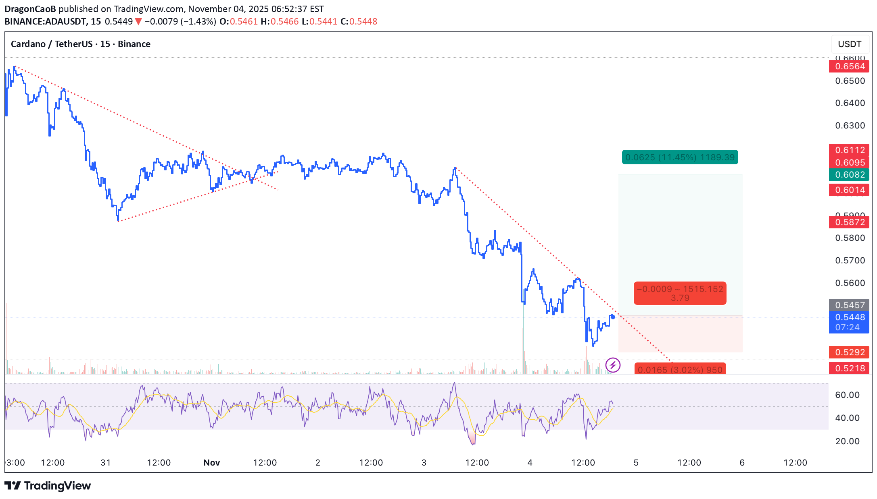Image resolution: width=877 pixels, height=499 pixels.
Task: Click the DragonCaoB author name
Action: (x=30, y=9)
